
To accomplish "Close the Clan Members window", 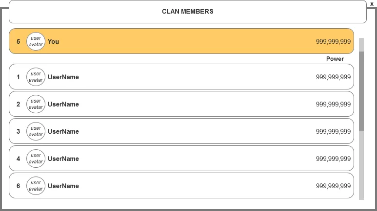I will [372, 4].
